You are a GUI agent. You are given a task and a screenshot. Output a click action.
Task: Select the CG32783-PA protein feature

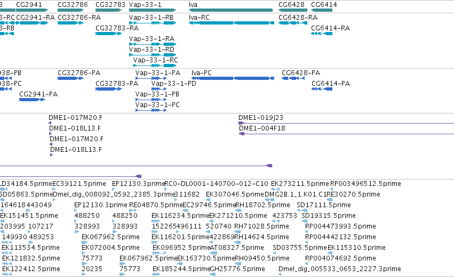tap(109, 89)
